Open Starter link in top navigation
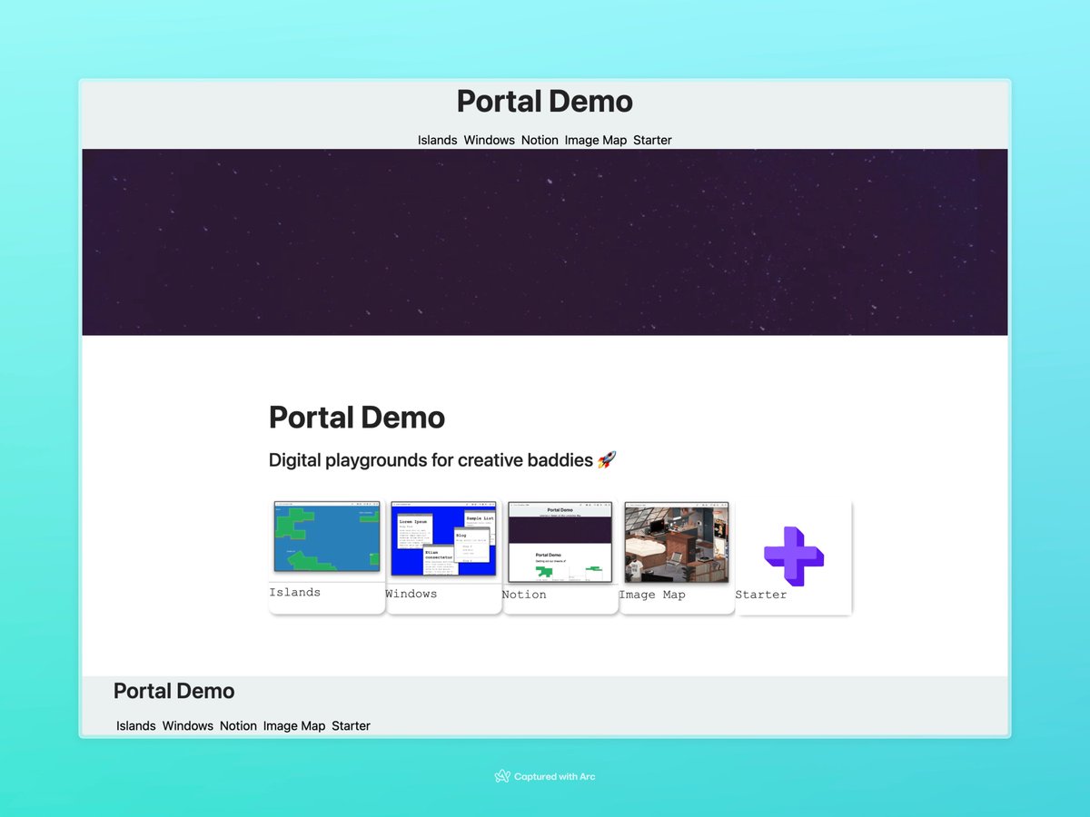 coord(652,140)
